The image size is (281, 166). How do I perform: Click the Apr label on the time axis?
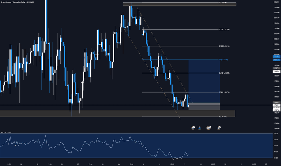tap(119, 164)
